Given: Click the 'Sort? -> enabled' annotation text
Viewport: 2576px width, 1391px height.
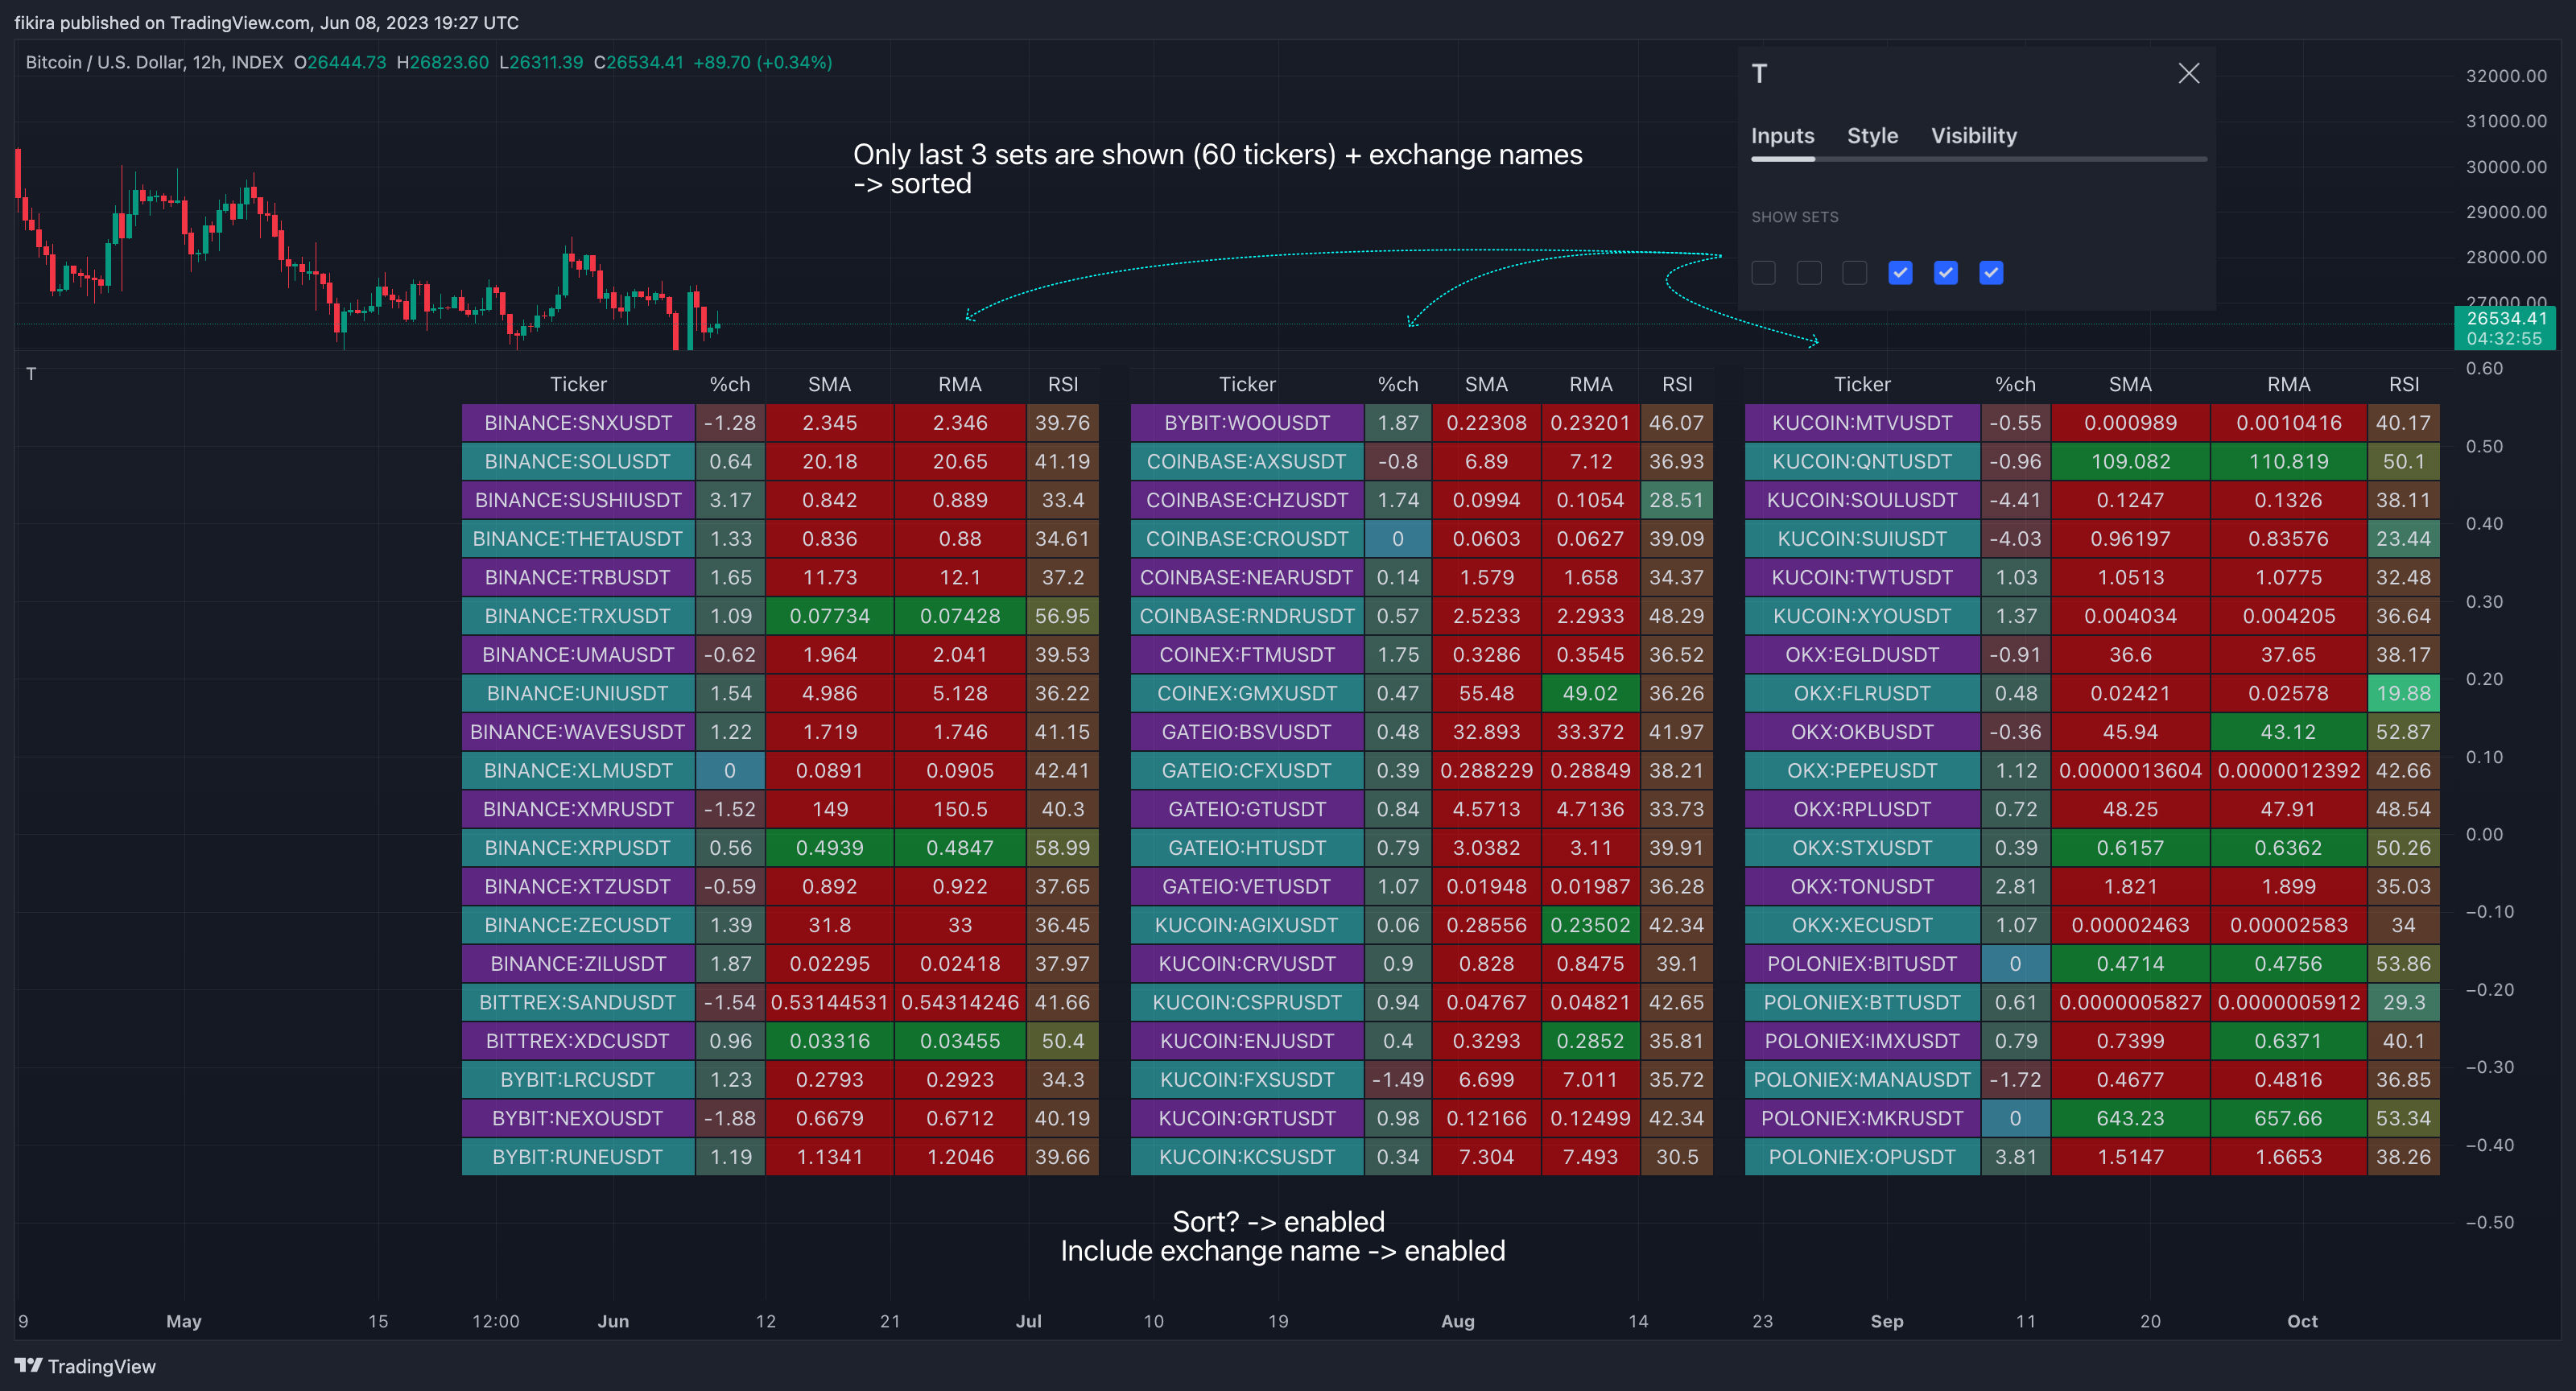Looking at the screenshot, I should (x=1278, y=1222).
